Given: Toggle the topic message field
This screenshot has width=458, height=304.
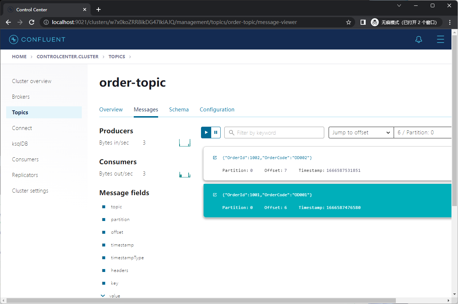Looking at the screenshot, I should [x=104, y=207].
